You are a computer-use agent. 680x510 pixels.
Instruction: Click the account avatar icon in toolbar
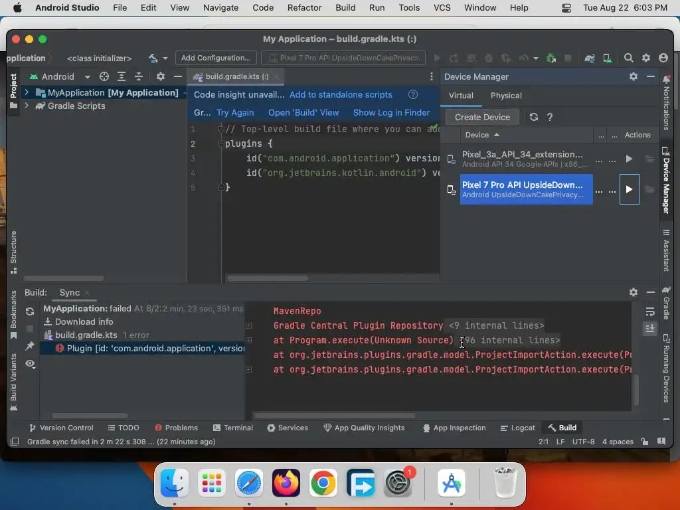click(x=663, y=58)
